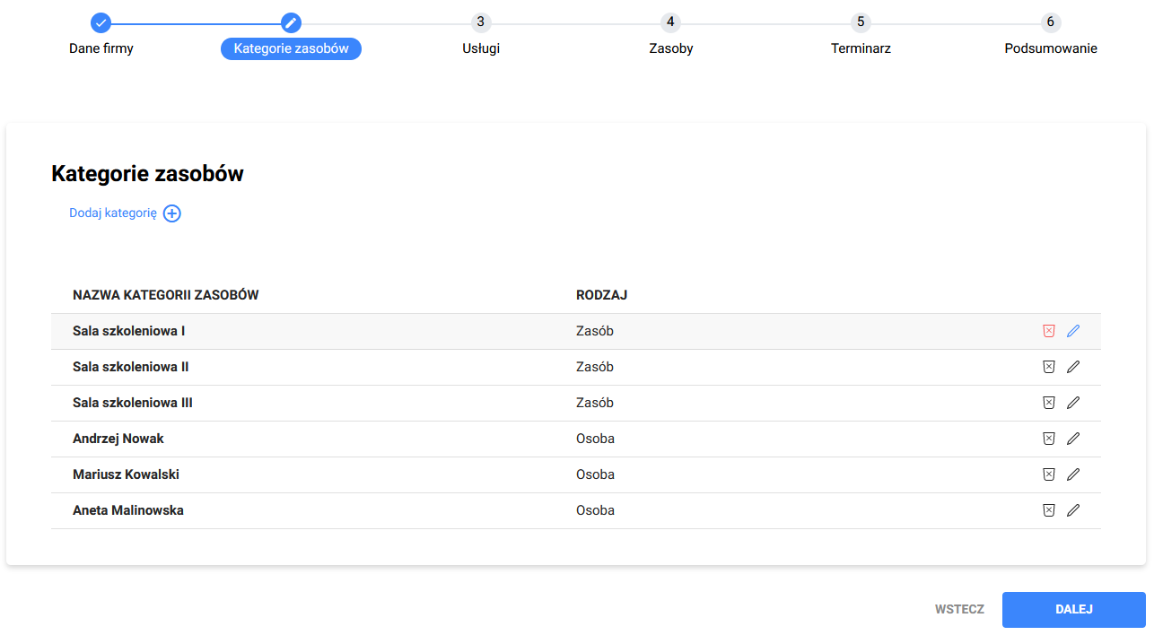This screenshot has width=1154, height=635.
Task: Click the Dodaj kategorię link
Action: pos(113,213)
